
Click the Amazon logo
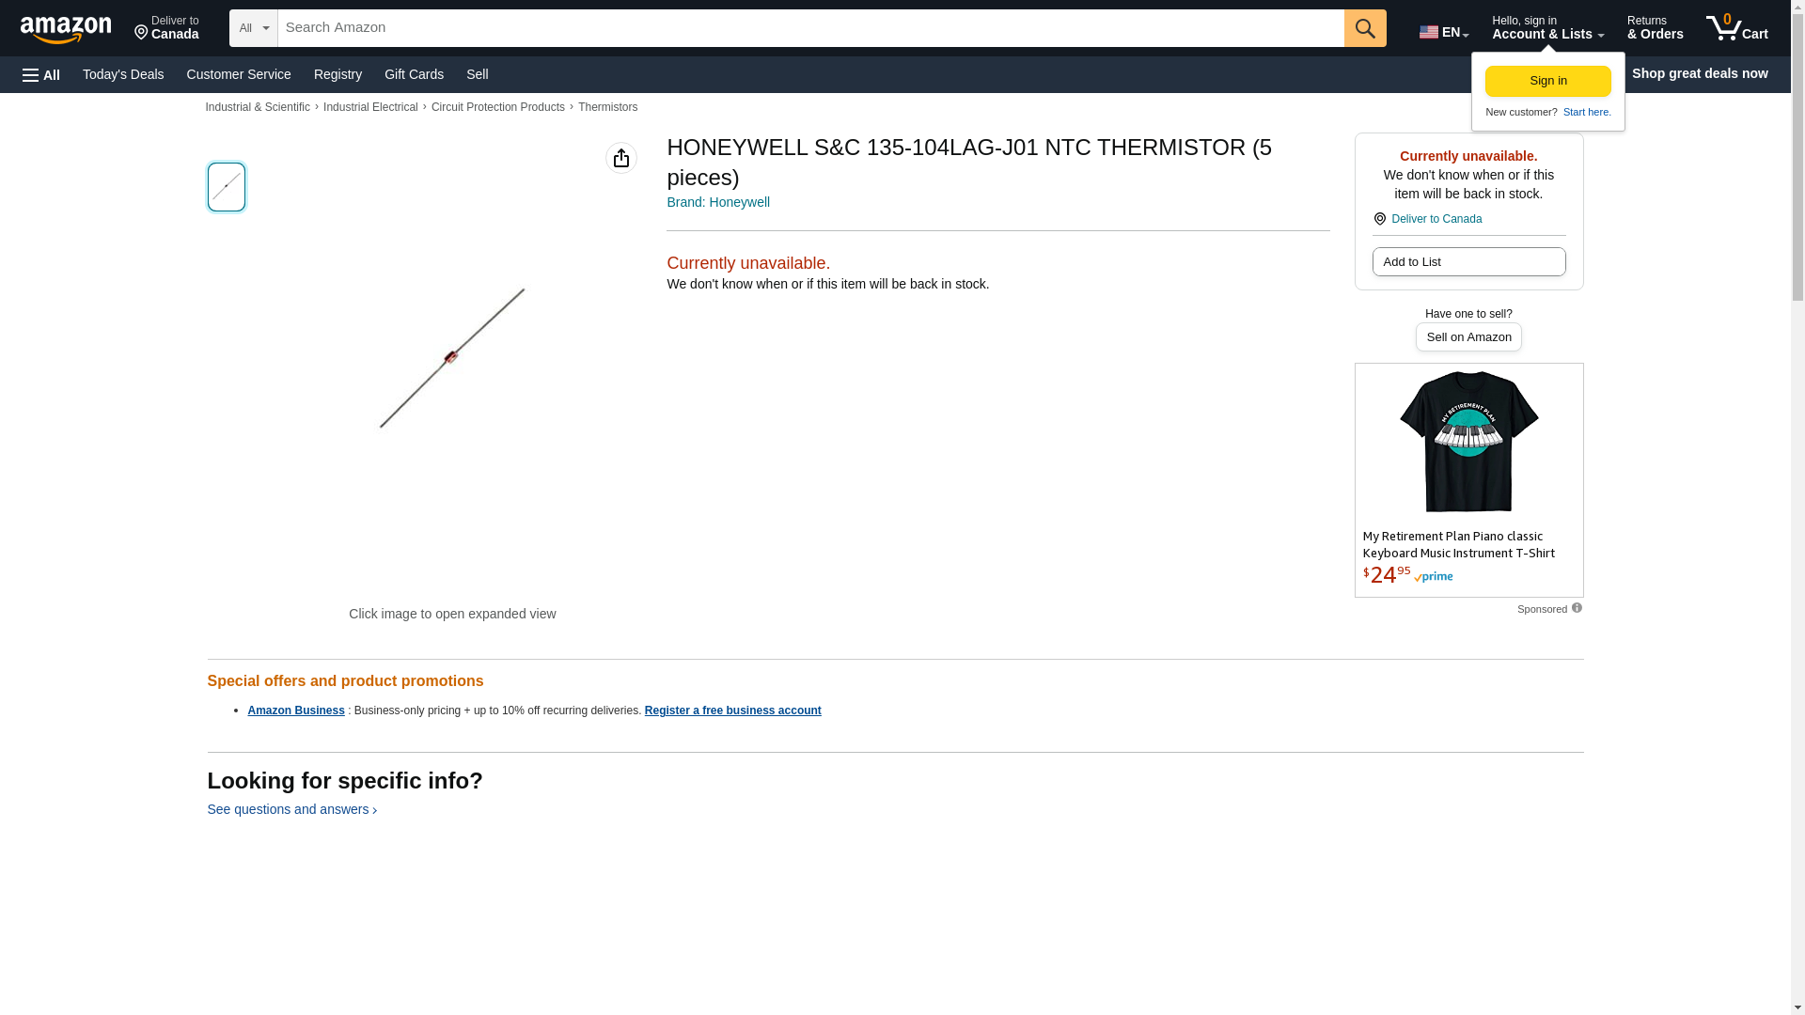pos(66,29)
